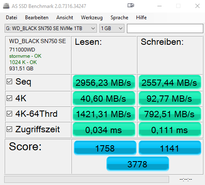Click the WD_BLACK SN750 SE drive name
The image size is (205, 185).
coord(38,41)
